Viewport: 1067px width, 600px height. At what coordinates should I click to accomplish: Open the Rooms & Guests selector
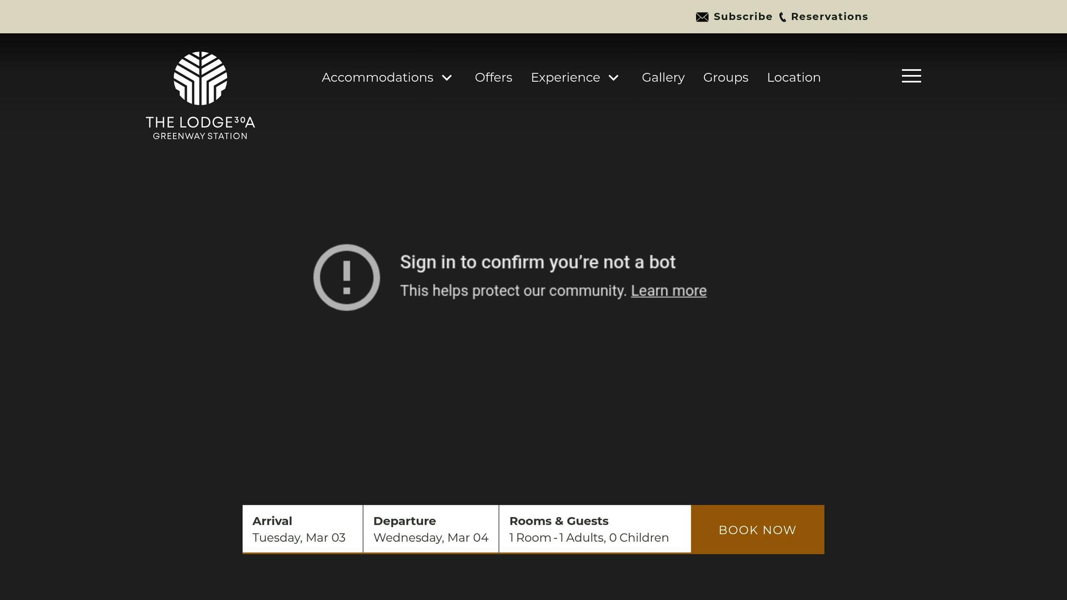594,529
